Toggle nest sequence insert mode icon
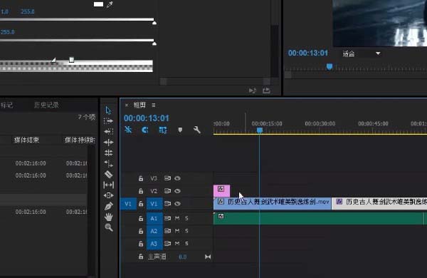Screen dimensions: 427x278 coord(128,130)
